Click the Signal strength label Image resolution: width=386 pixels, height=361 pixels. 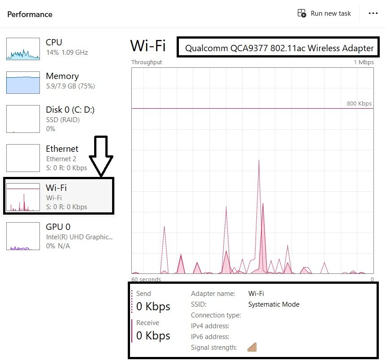pyautogui.click(x=214, y=348)
